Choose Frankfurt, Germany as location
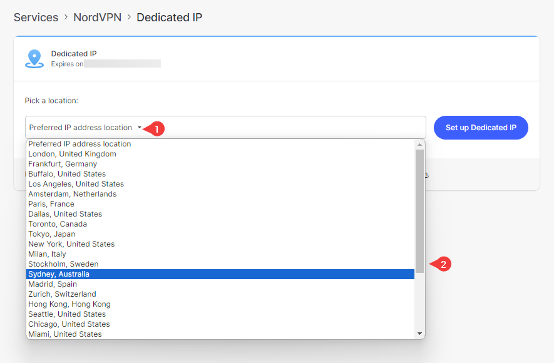This screenshot has height=363, width=554. 63,164
